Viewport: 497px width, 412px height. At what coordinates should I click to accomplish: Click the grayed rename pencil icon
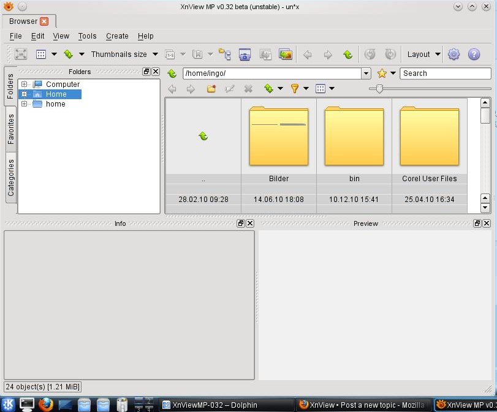tap(229, 89)
